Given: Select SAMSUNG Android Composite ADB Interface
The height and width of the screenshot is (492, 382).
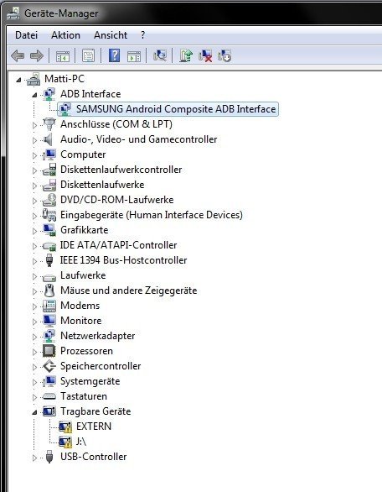Looking at the screenshot, I should pos(176,109).
